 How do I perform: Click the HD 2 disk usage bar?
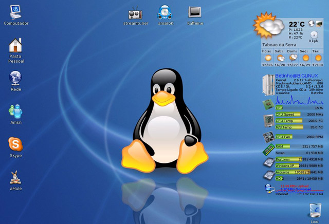pos(299,179)
